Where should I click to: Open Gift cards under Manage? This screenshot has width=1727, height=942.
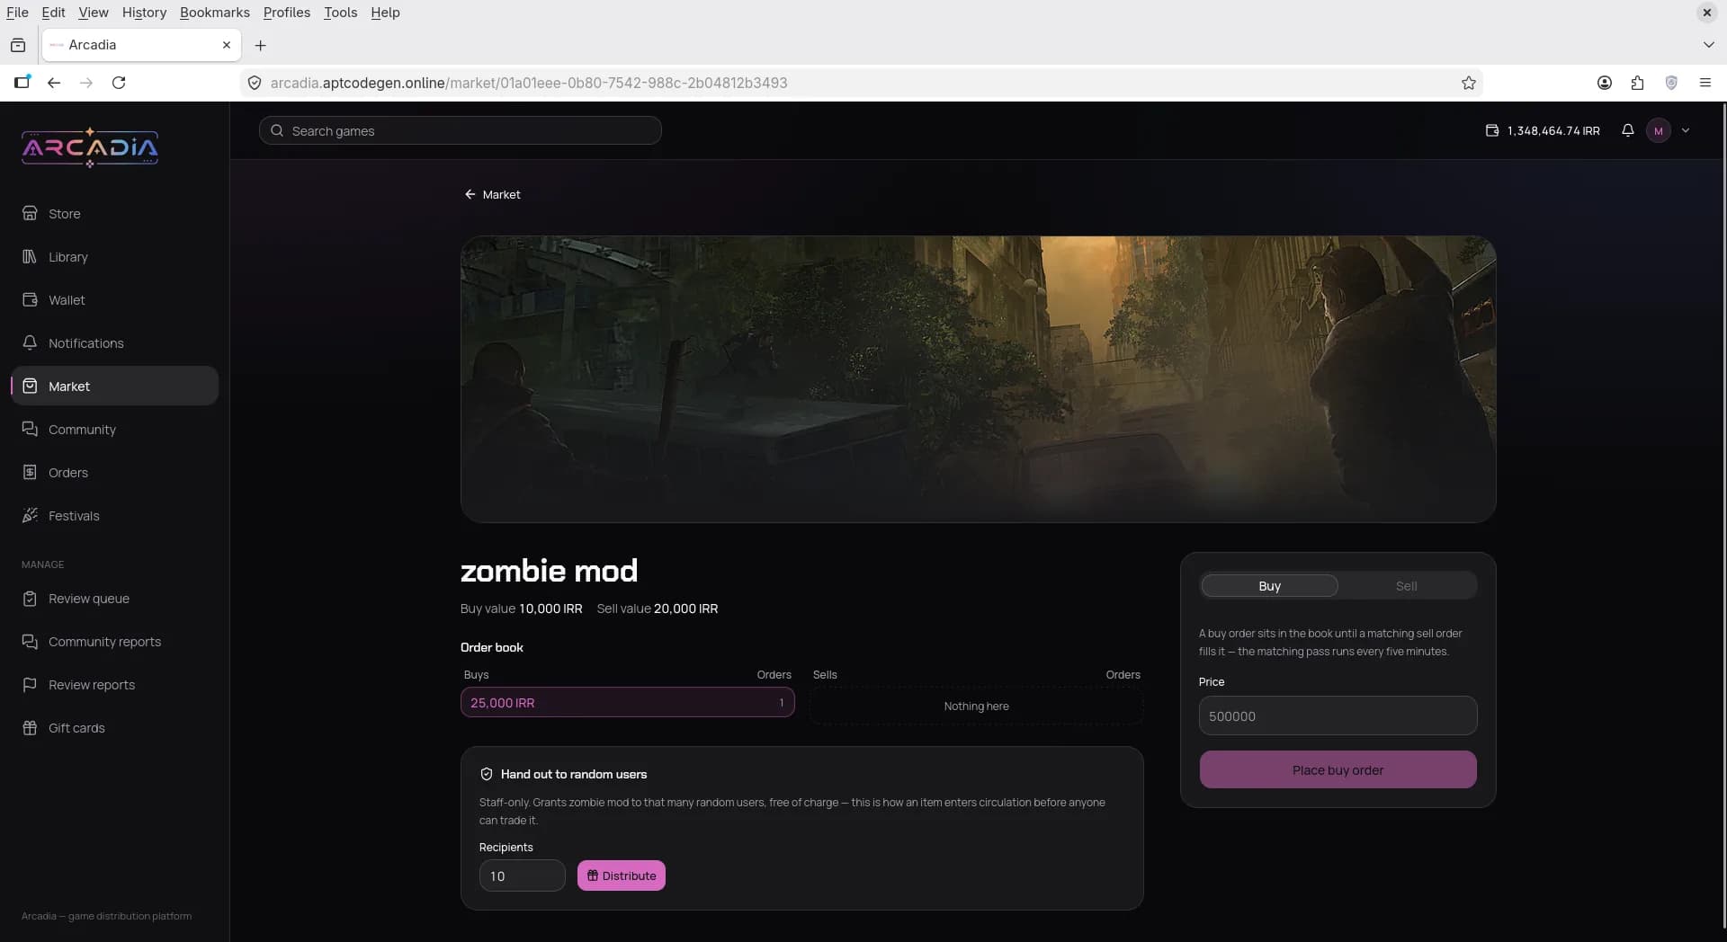114,728
